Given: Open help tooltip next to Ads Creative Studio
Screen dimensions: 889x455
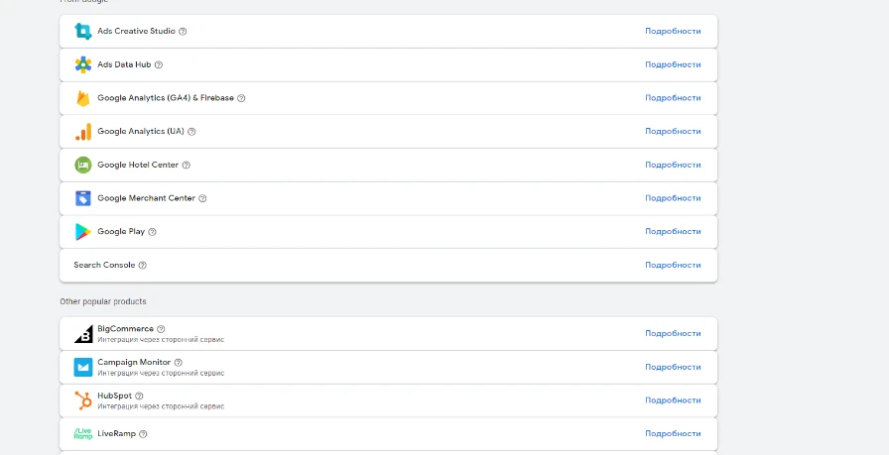Looking at the screenshot, I should coord(183,31).
